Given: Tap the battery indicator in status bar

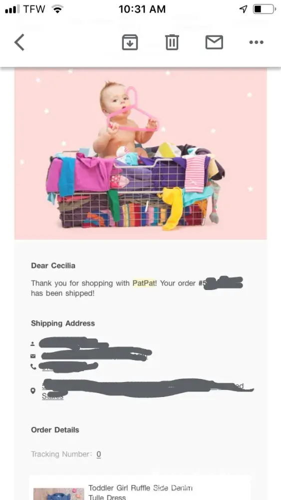Looking at the screenshot, I should click(265, 9).
